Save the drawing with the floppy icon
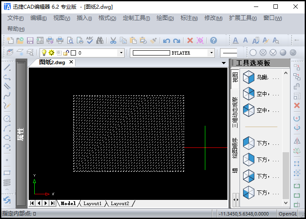This screenshot has width=306, height=219. (x=30, y=40)
